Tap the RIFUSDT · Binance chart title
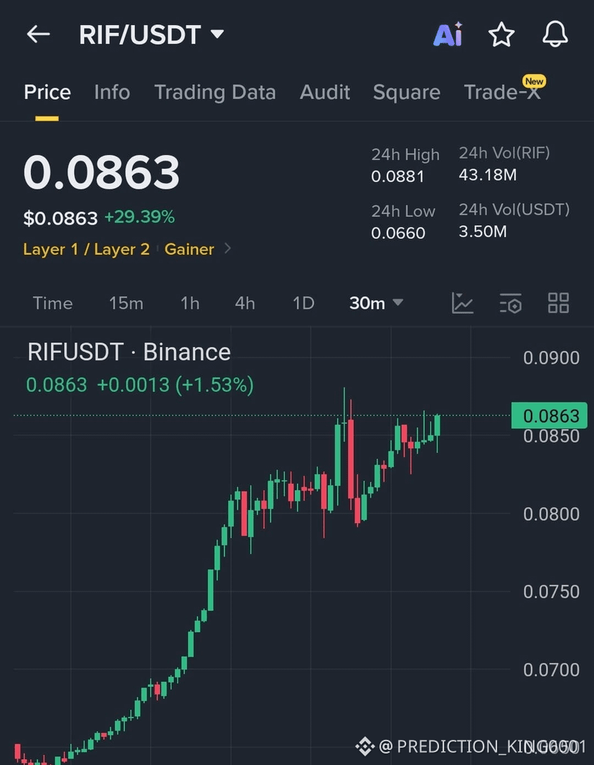 (129, 352)
